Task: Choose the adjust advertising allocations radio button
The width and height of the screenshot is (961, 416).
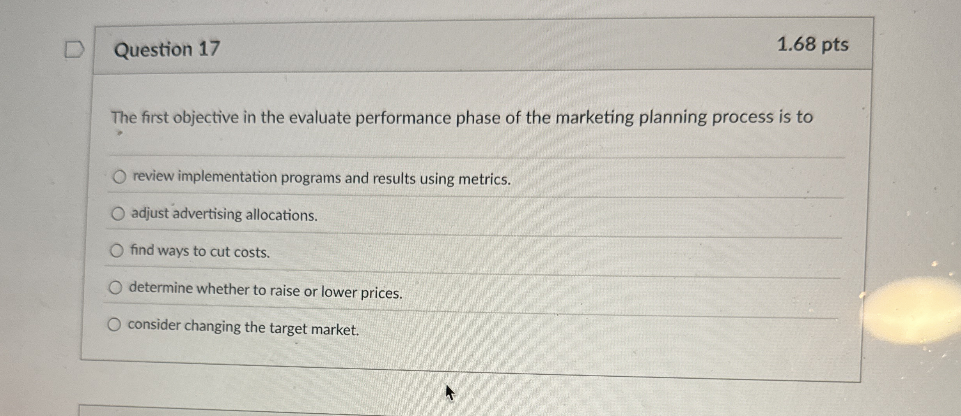Action: tap(118, 213)
